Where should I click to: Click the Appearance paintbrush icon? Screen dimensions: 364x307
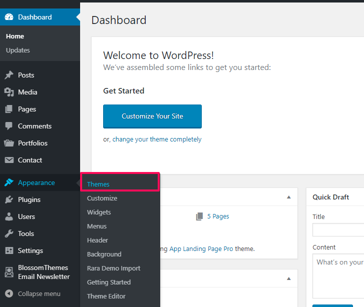(x=9, y=182)
